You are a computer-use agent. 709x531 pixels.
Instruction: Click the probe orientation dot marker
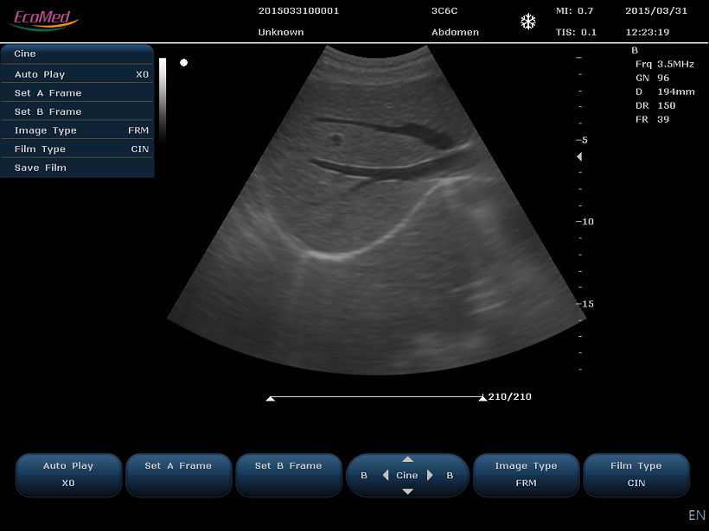[x=183, y=62]
